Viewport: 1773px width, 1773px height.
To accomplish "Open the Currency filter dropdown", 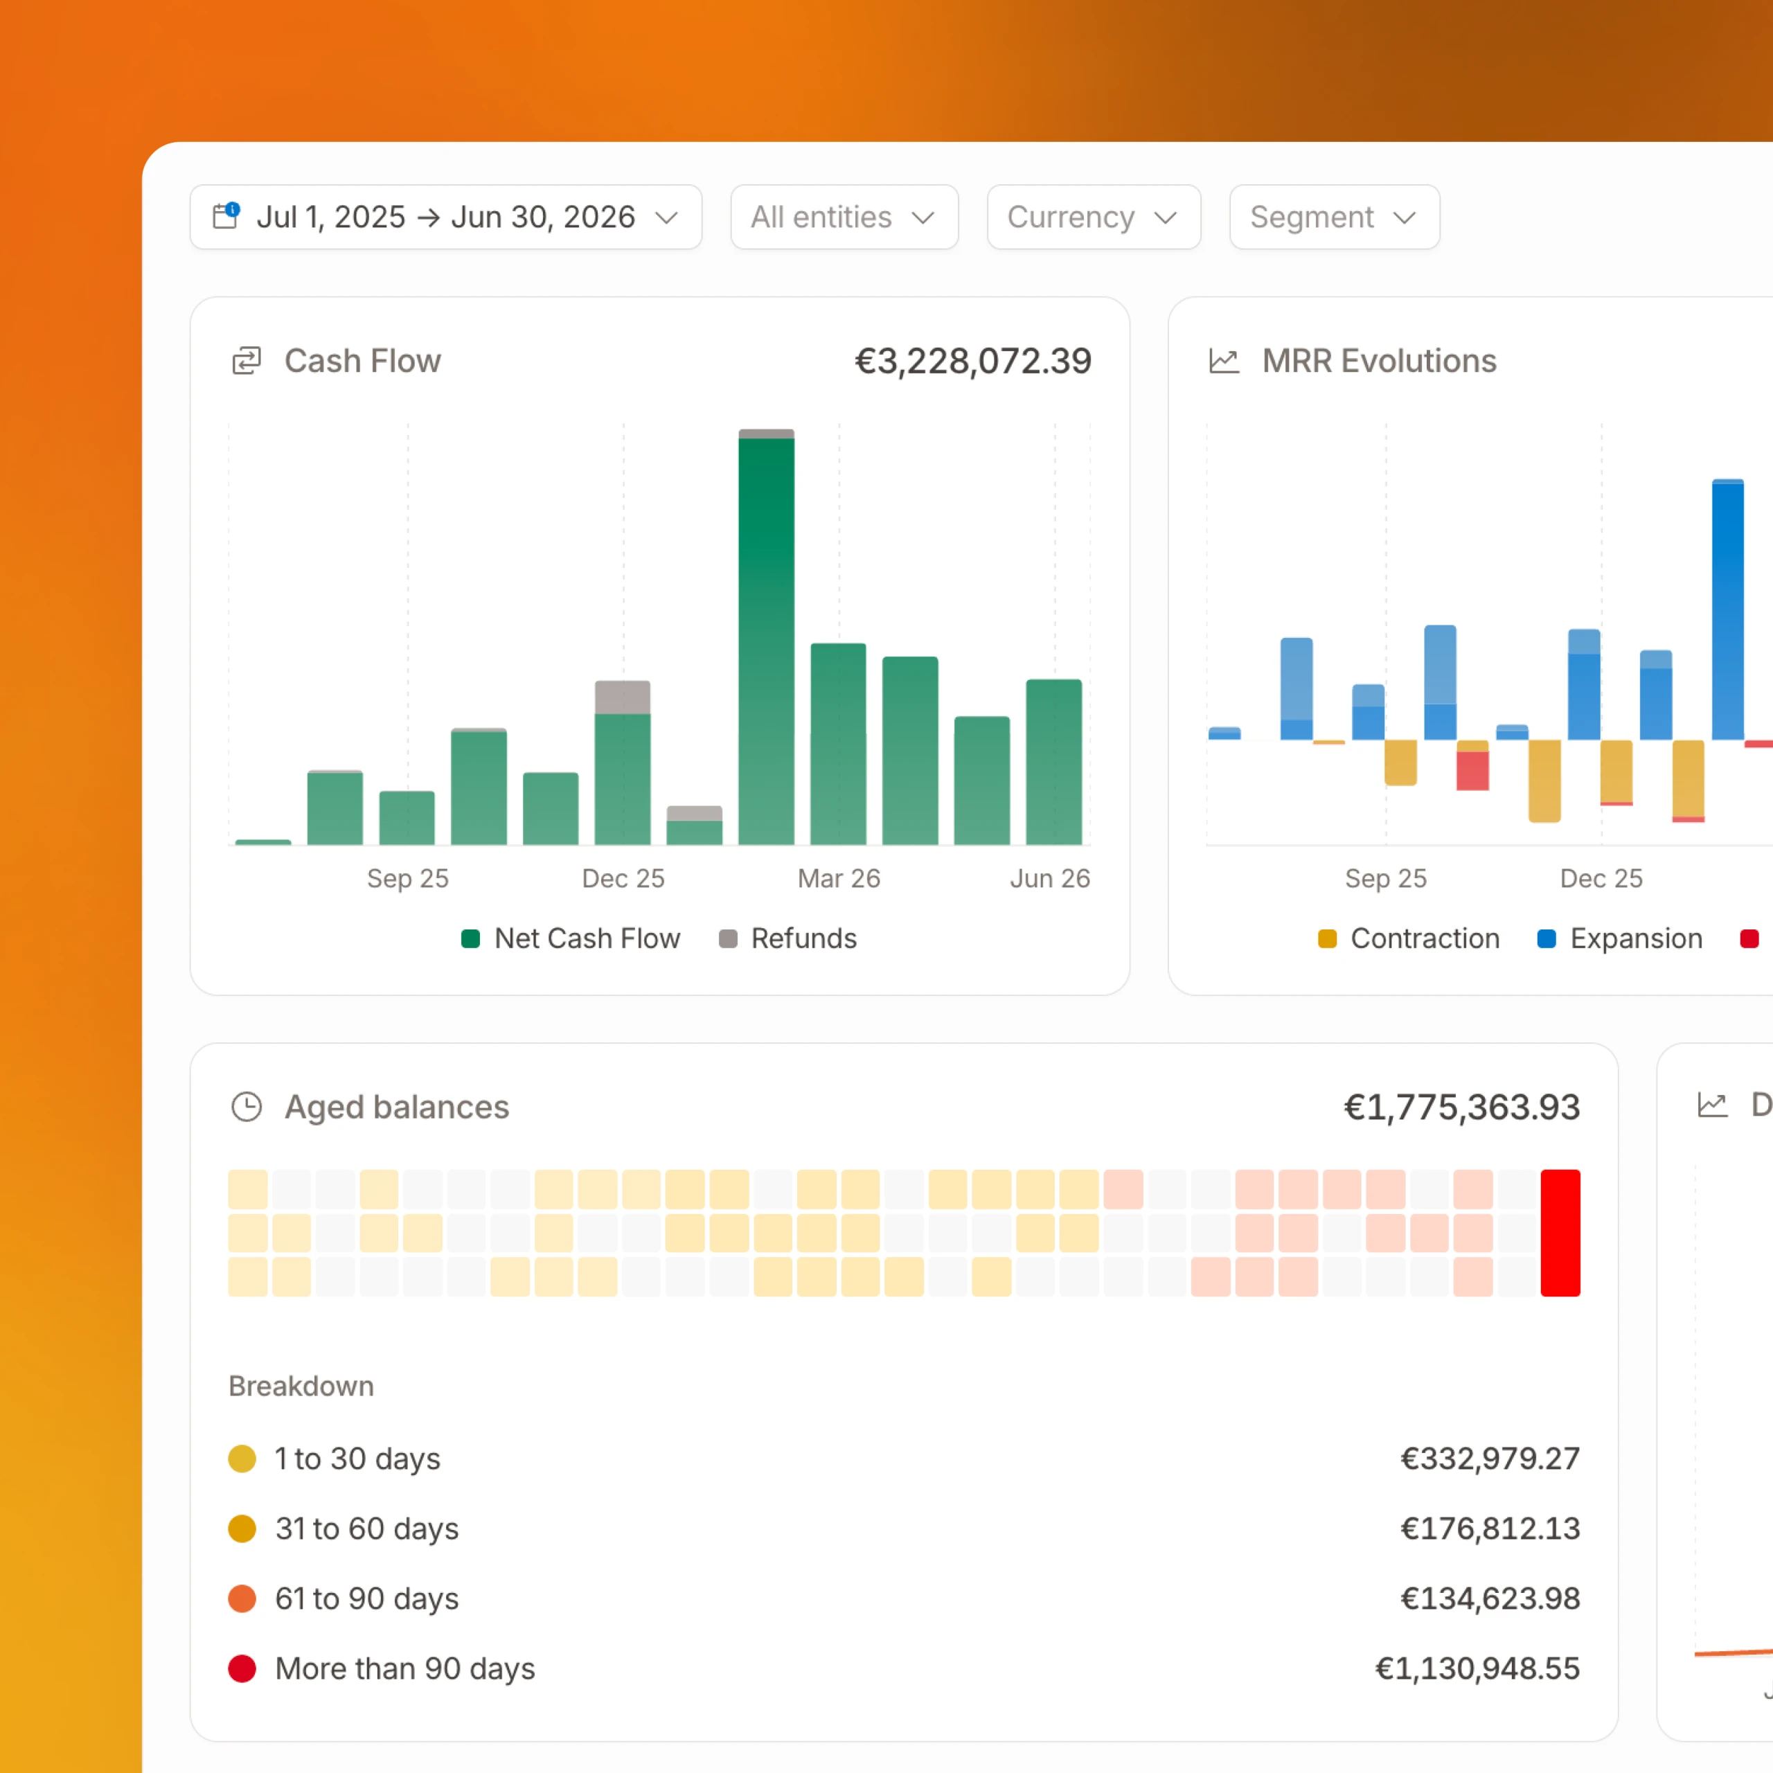I will click(1093, 217).
